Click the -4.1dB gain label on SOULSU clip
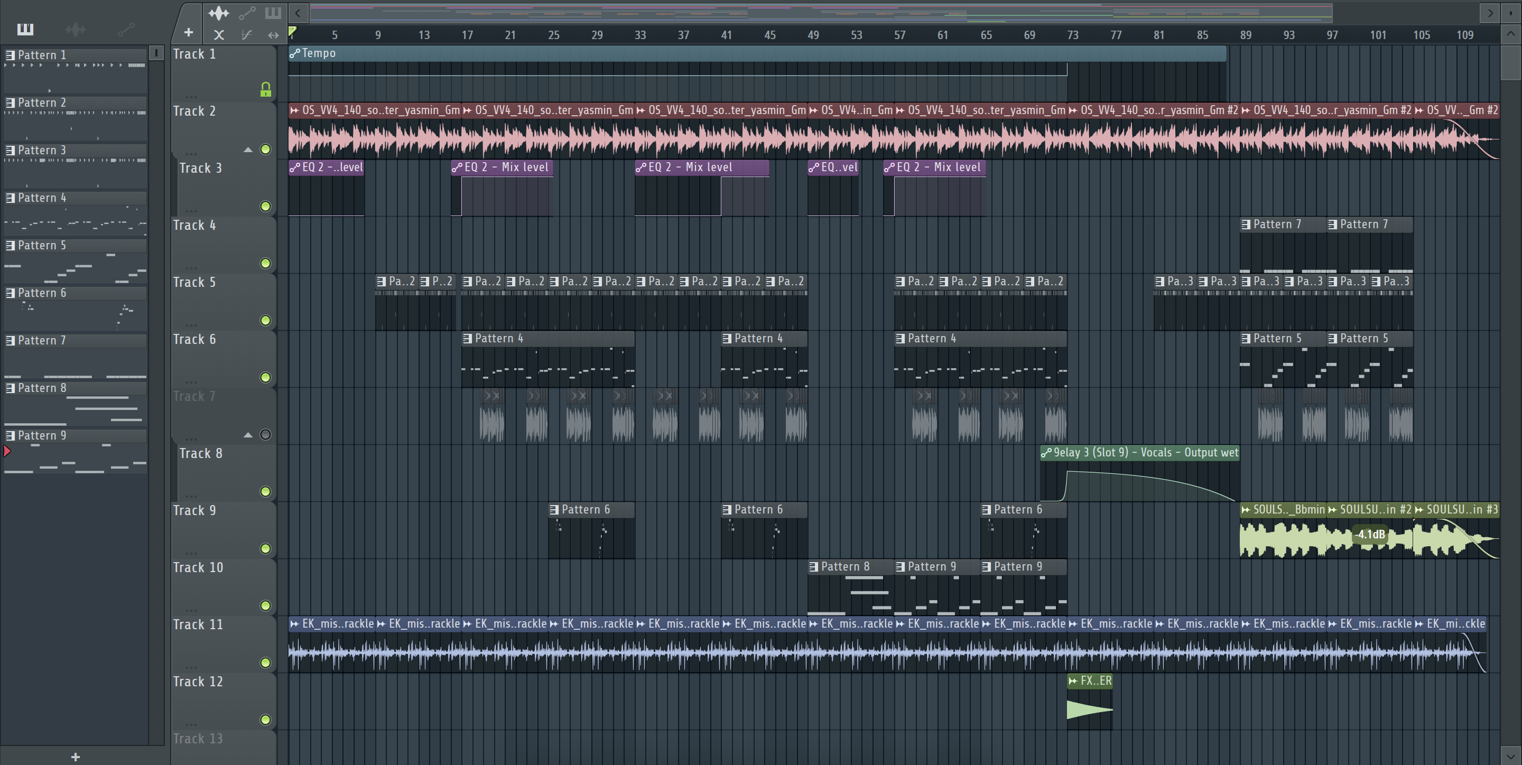Image resolution: width=1522 pixels, height=765 pixels. click(x=1371, y=535)
